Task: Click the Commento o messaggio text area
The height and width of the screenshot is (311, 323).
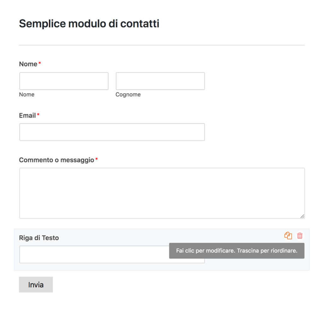Action: (162, 192)
